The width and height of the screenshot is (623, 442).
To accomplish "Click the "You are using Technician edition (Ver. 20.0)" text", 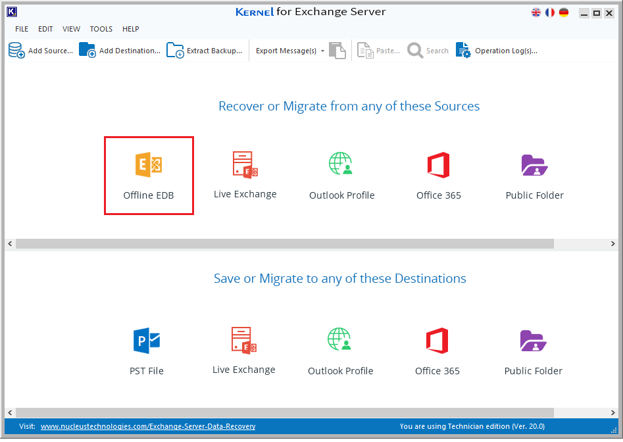I will [472, 426].
